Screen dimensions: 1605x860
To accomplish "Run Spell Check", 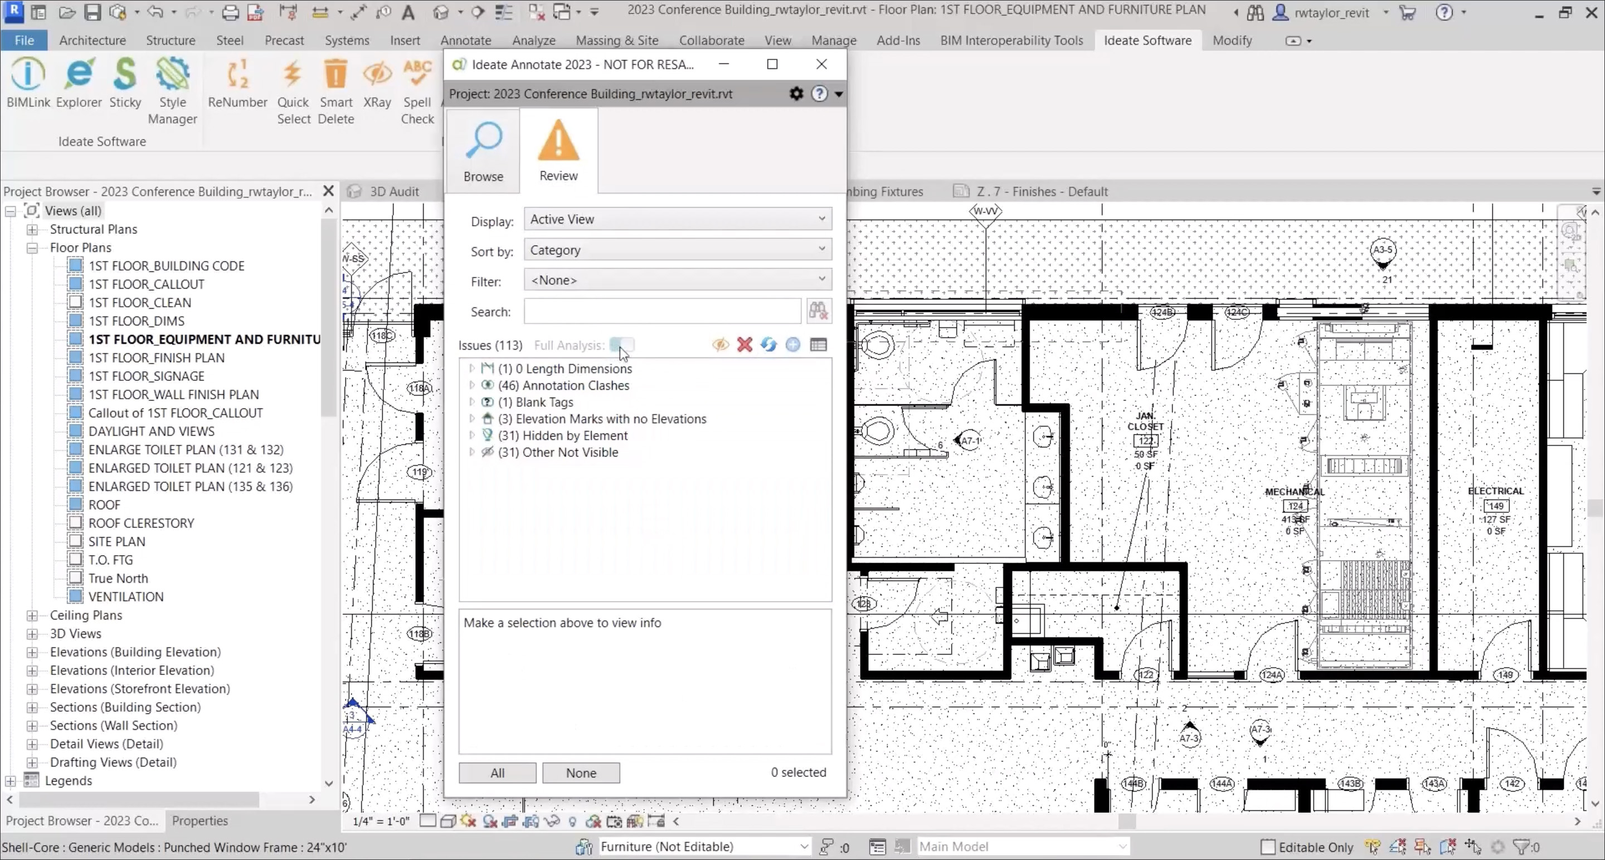I will 417,91.
